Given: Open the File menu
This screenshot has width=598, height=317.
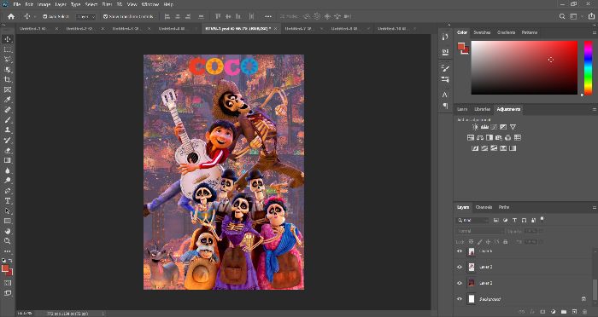Looking at the screenshot, I should tap(16, 4).
